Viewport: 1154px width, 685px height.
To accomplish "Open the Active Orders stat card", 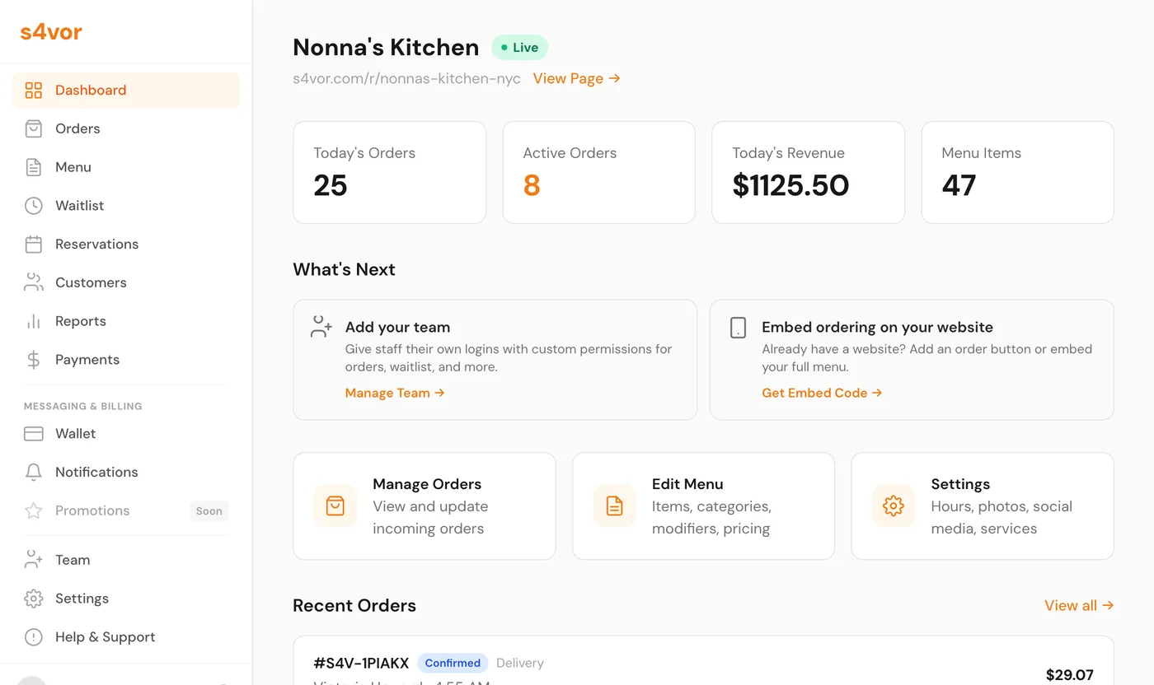I will click(598, 172).
